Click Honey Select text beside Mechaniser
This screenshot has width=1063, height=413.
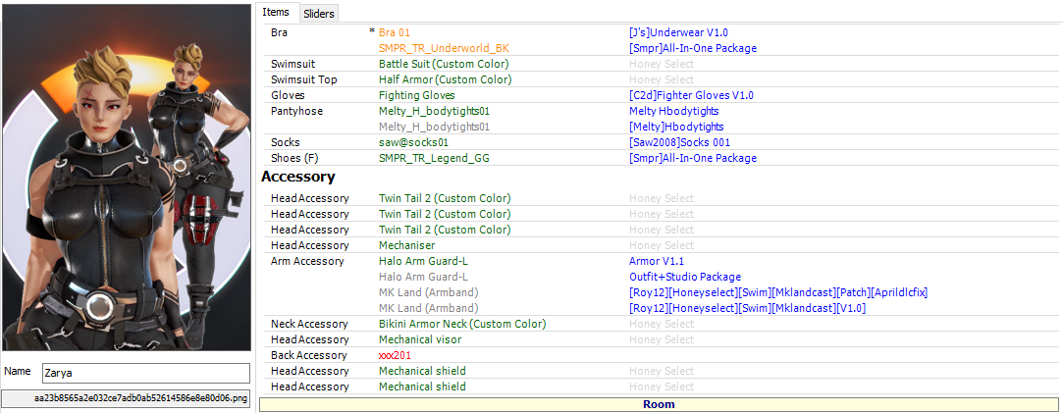pyautogui.click(x=662, y=245)
